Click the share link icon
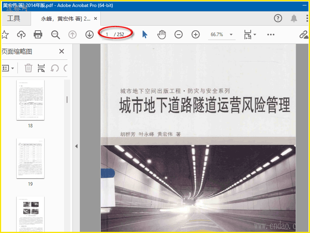The width and height of the screenshot is (310, 233). [304, 35]
